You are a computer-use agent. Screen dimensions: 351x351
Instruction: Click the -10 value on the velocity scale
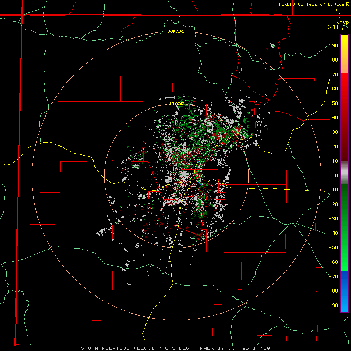(333, 190)
